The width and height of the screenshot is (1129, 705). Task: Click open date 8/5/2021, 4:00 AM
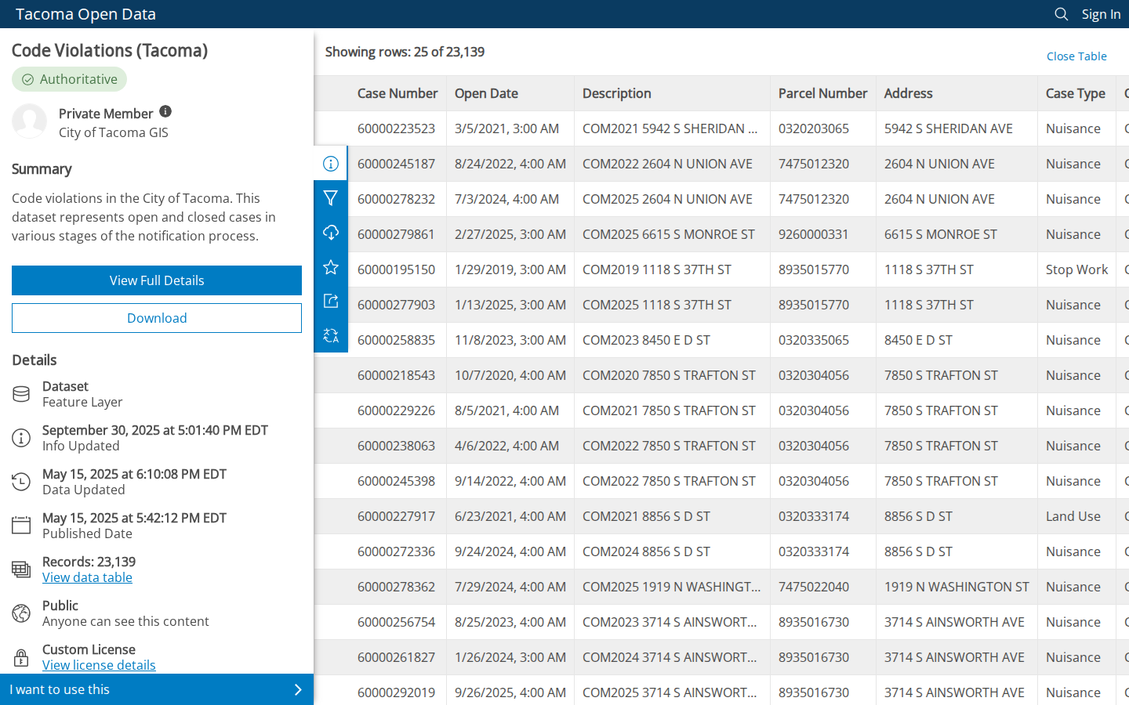click(507, 410)
